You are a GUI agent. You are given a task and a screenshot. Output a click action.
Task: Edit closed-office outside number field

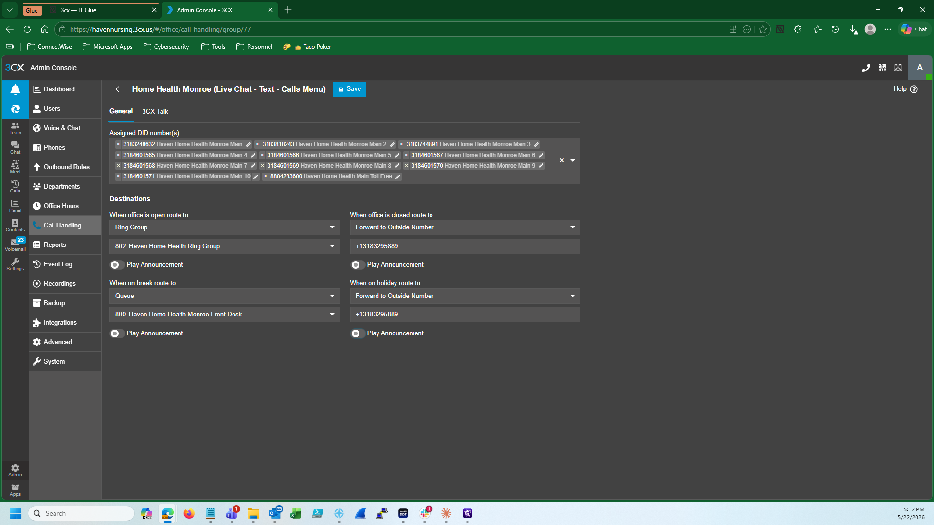click(465, 246)
